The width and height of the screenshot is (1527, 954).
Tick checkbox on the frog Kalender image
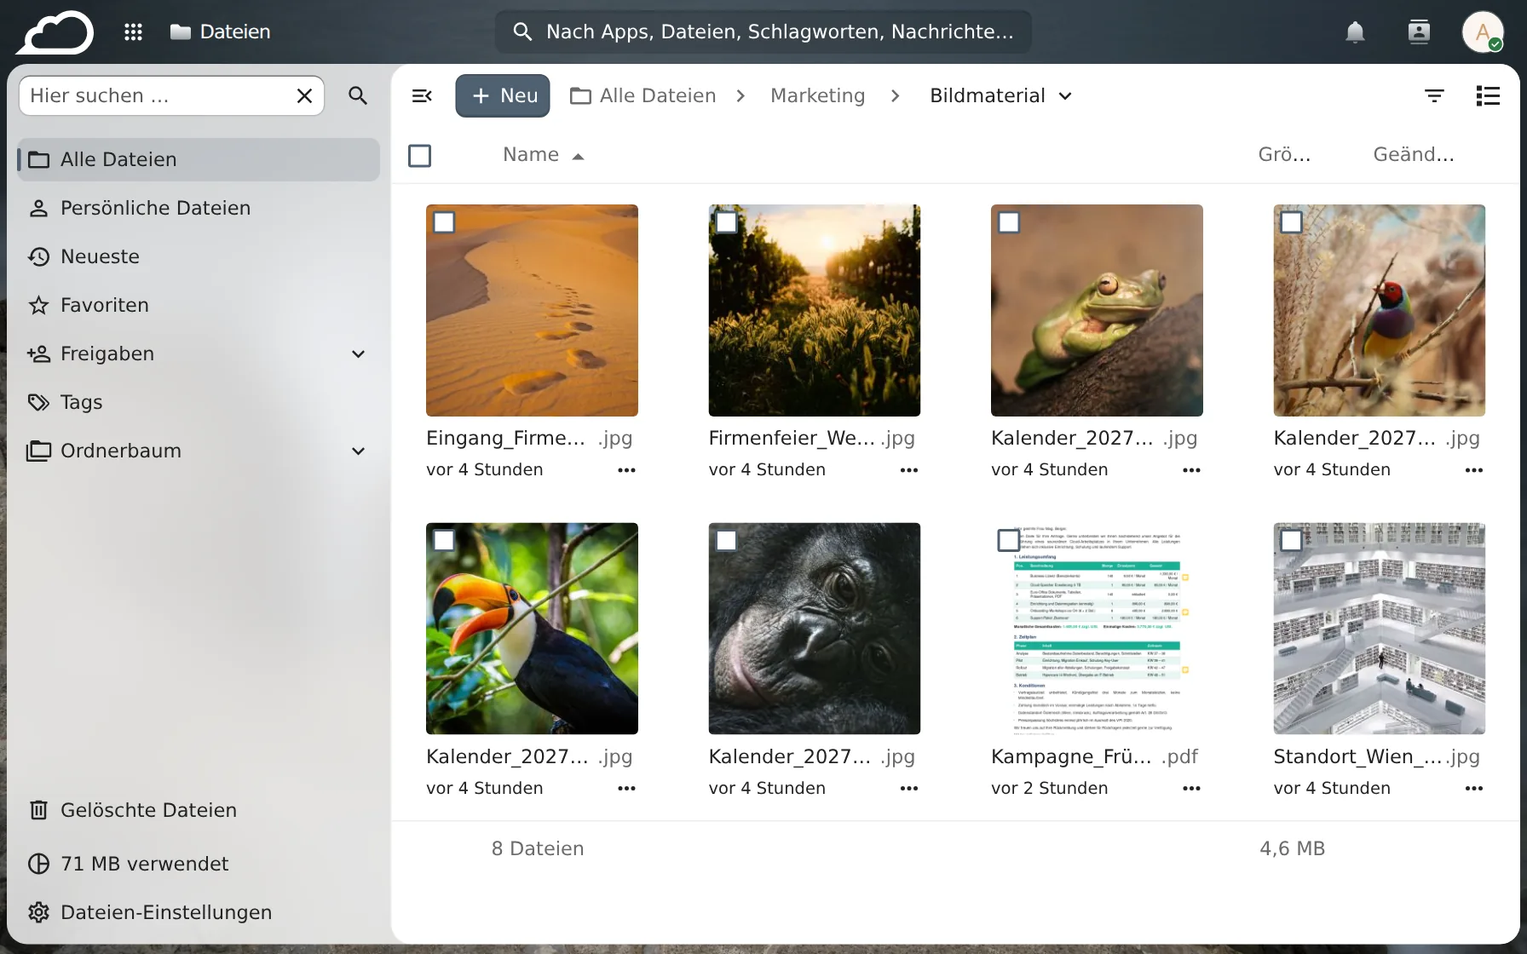click(x=1009, y=222)
